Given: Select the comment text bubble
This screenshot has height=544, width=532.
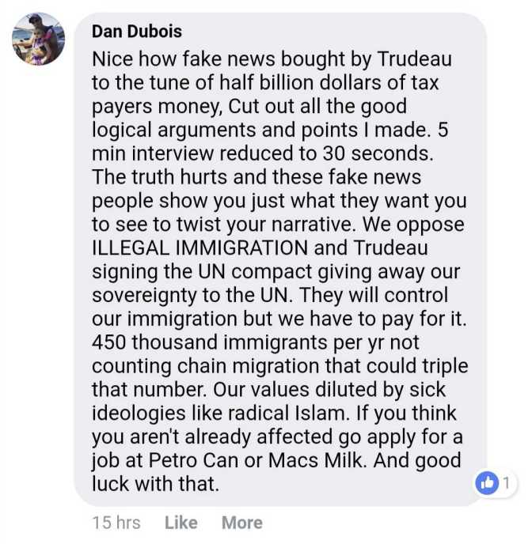Looking at the screenshot, I should point(280,259).
